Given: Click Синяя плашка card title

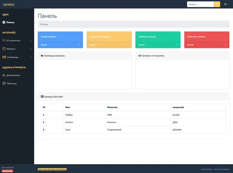Looking at the screenshot, I should point(48,36).
